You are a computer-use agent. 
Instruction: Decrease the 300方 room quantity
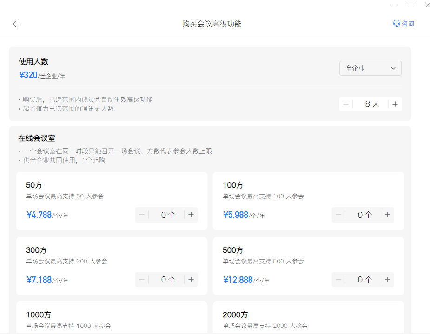(142, 280)
